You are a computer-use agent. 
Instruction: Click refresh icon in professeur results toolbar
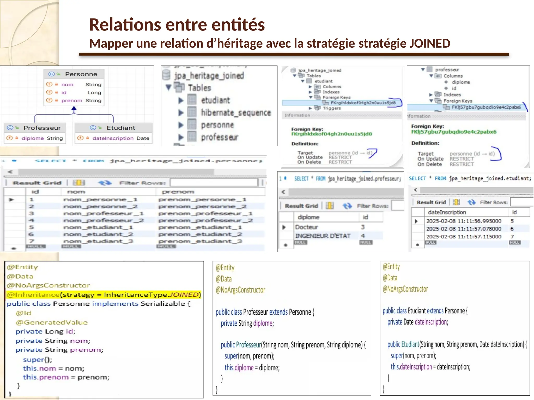click(347, 206)
